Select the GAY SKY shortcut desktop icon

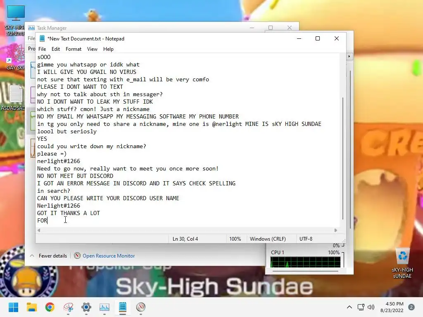[15, 57]
